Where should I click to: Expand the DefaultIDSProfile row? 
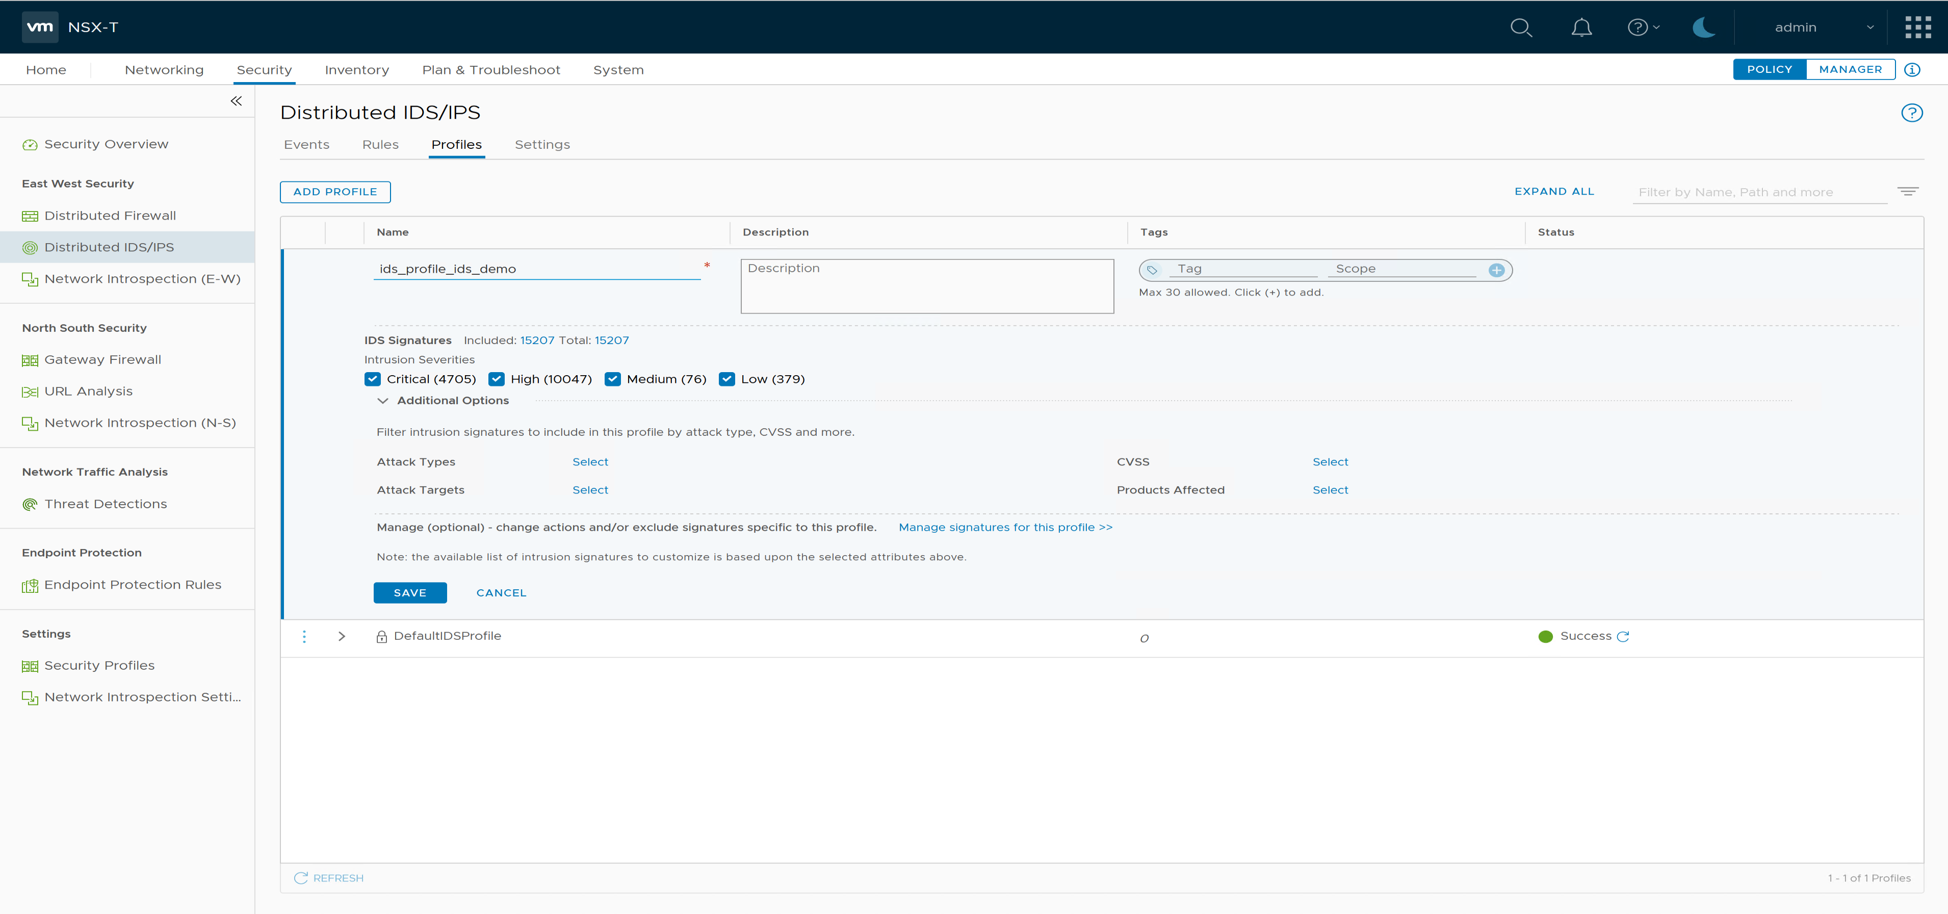coord(342,637)
